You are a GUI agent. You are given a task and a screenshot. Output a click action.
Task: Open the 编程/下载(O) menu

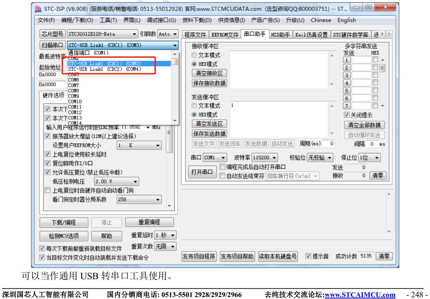tap(77, 20)
